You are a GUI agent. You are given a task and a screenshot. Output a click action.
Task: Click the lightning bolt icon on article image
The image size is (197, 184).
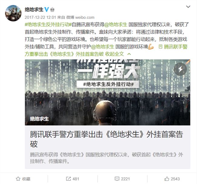(x=180, y=69)
